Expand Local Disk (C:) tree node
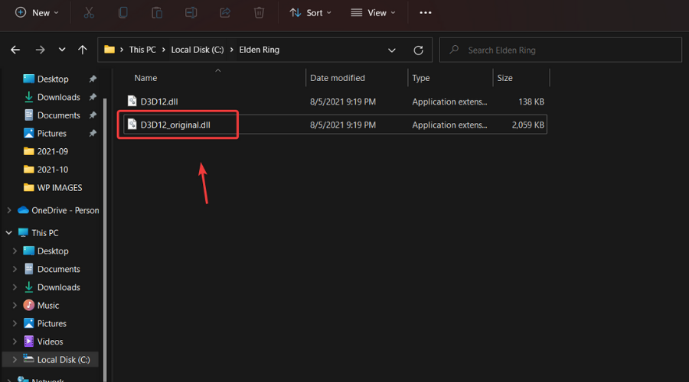Viewport: 689px width, 382px height. click(x=15, y=360)
